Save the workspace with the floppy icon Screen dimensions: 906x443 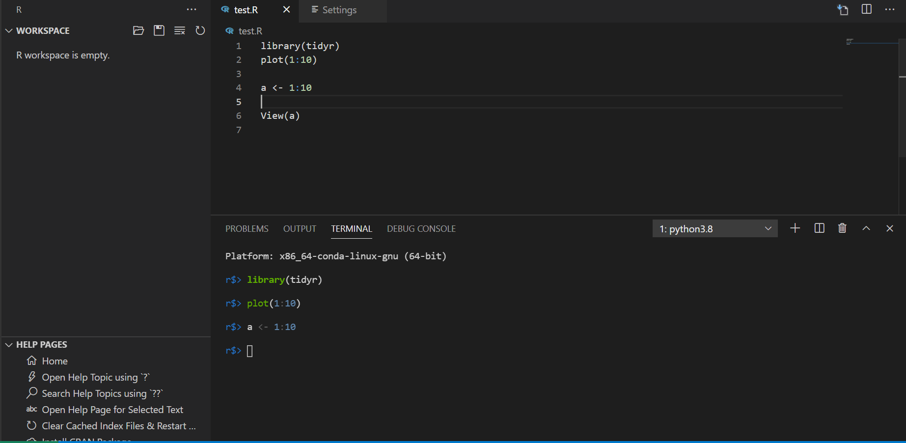click(x=159, y=30)
